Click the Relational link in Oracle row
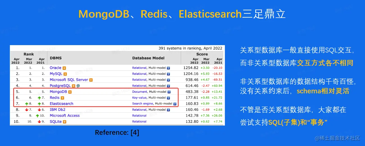The image size is (365, 146). tap(139, 68)
